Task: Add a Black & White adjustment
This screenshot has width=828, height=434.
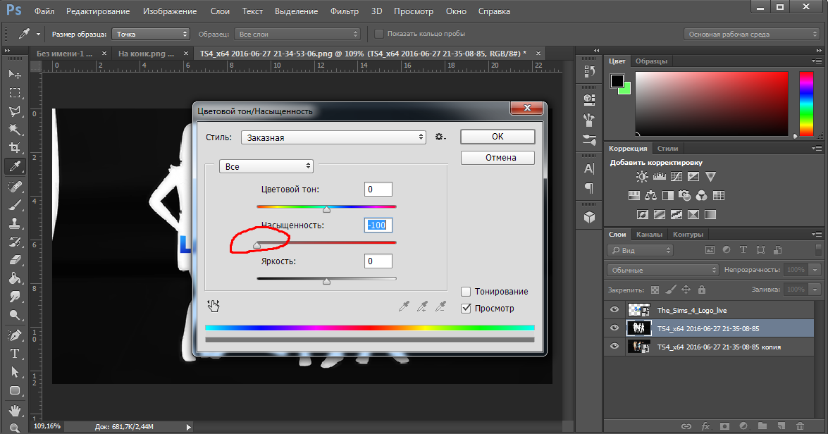Action: 667,196
